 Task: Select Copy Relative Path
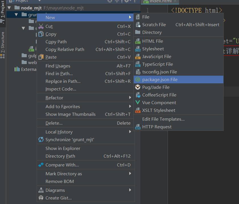click(65, 50)
